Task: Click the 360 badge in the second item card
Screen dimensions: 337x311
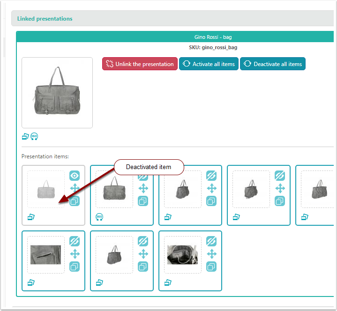Action: (99, 217)
